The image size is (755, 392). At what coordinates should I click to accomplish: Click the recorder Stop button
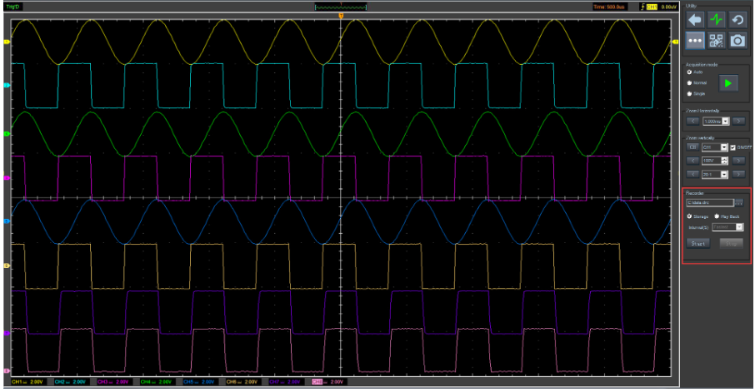coord(732,243)
